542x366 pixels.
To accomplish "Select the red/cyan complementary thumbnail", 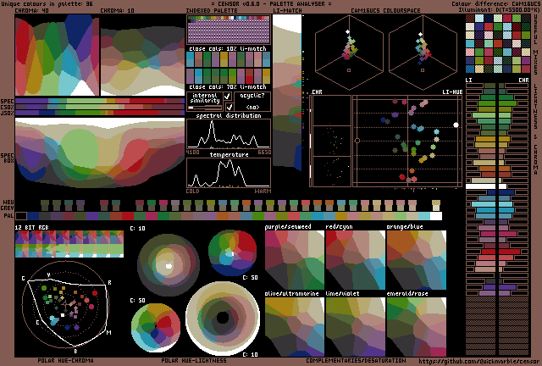I will tap(356, 260).
